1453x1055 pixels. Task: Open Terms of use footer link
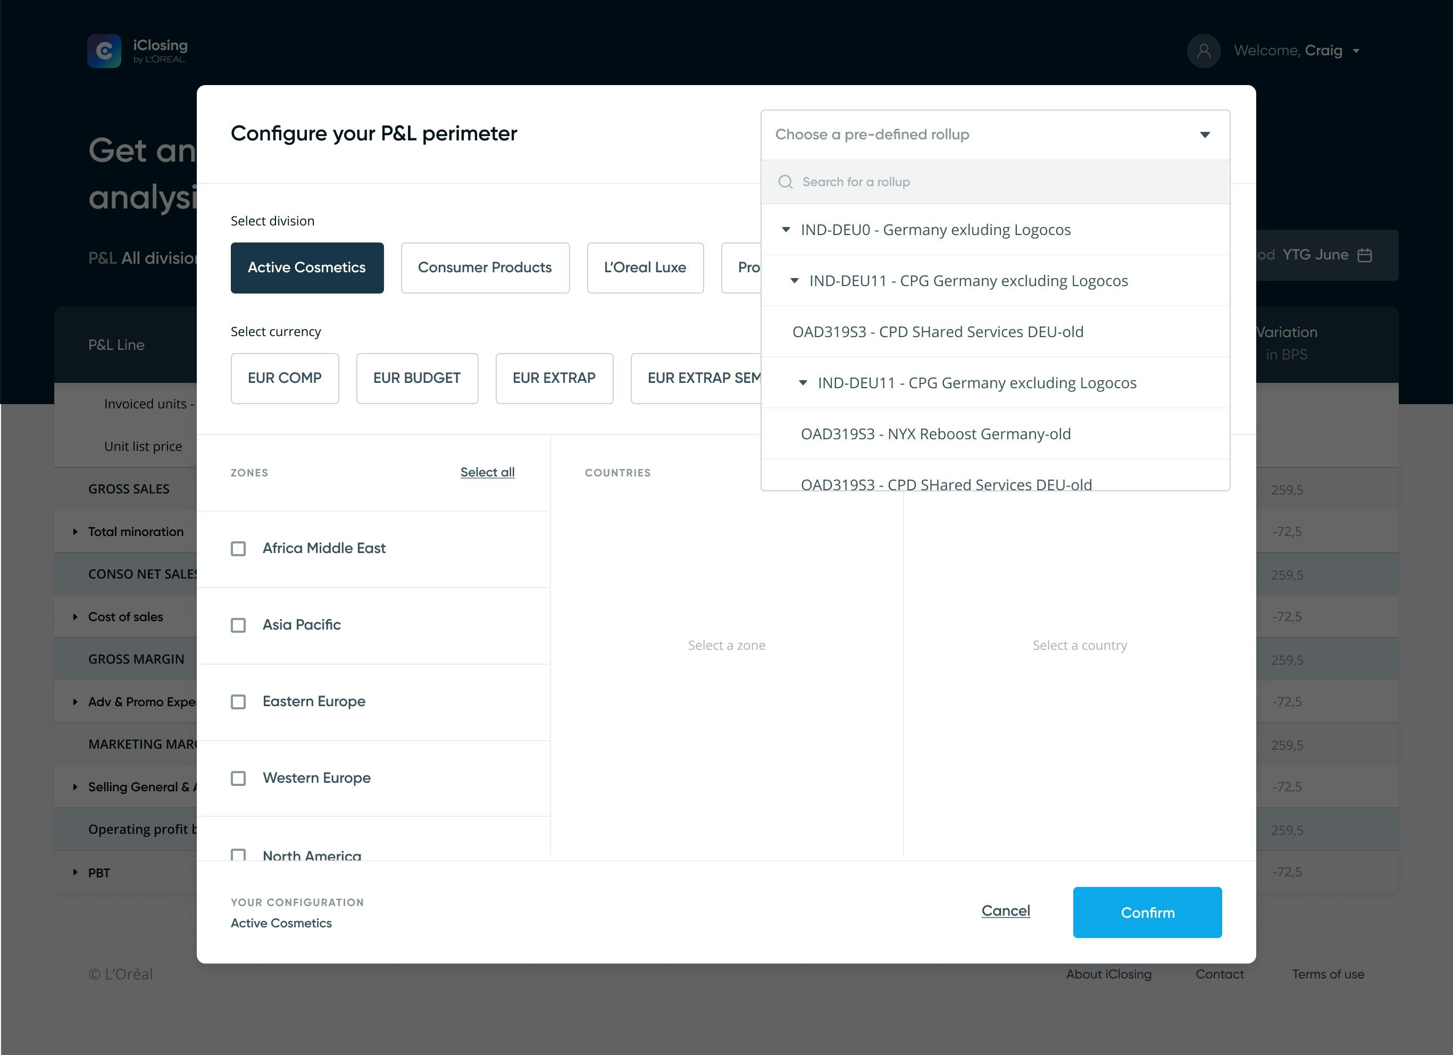point(1328,974)
